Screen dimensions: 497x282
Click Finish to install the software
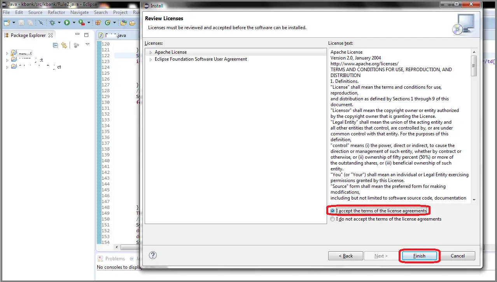point(419,256)
